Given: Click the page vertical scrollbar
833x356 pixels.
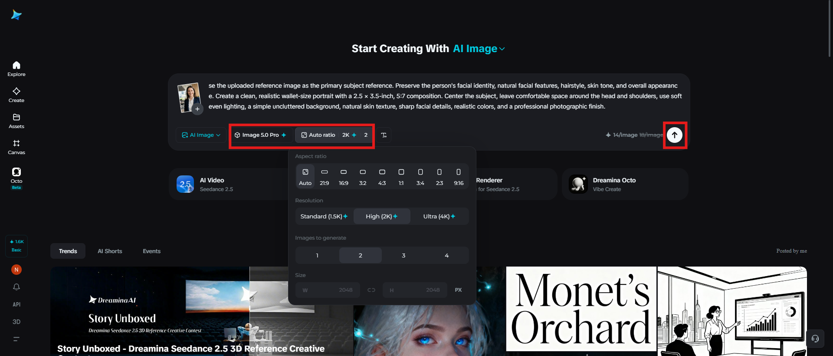Looking at the screenshot, I should click(830, 28).
